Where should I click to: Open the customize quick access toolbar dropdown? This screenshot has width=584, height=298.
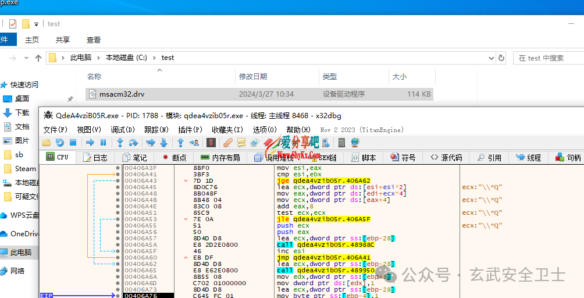point(37,24)
